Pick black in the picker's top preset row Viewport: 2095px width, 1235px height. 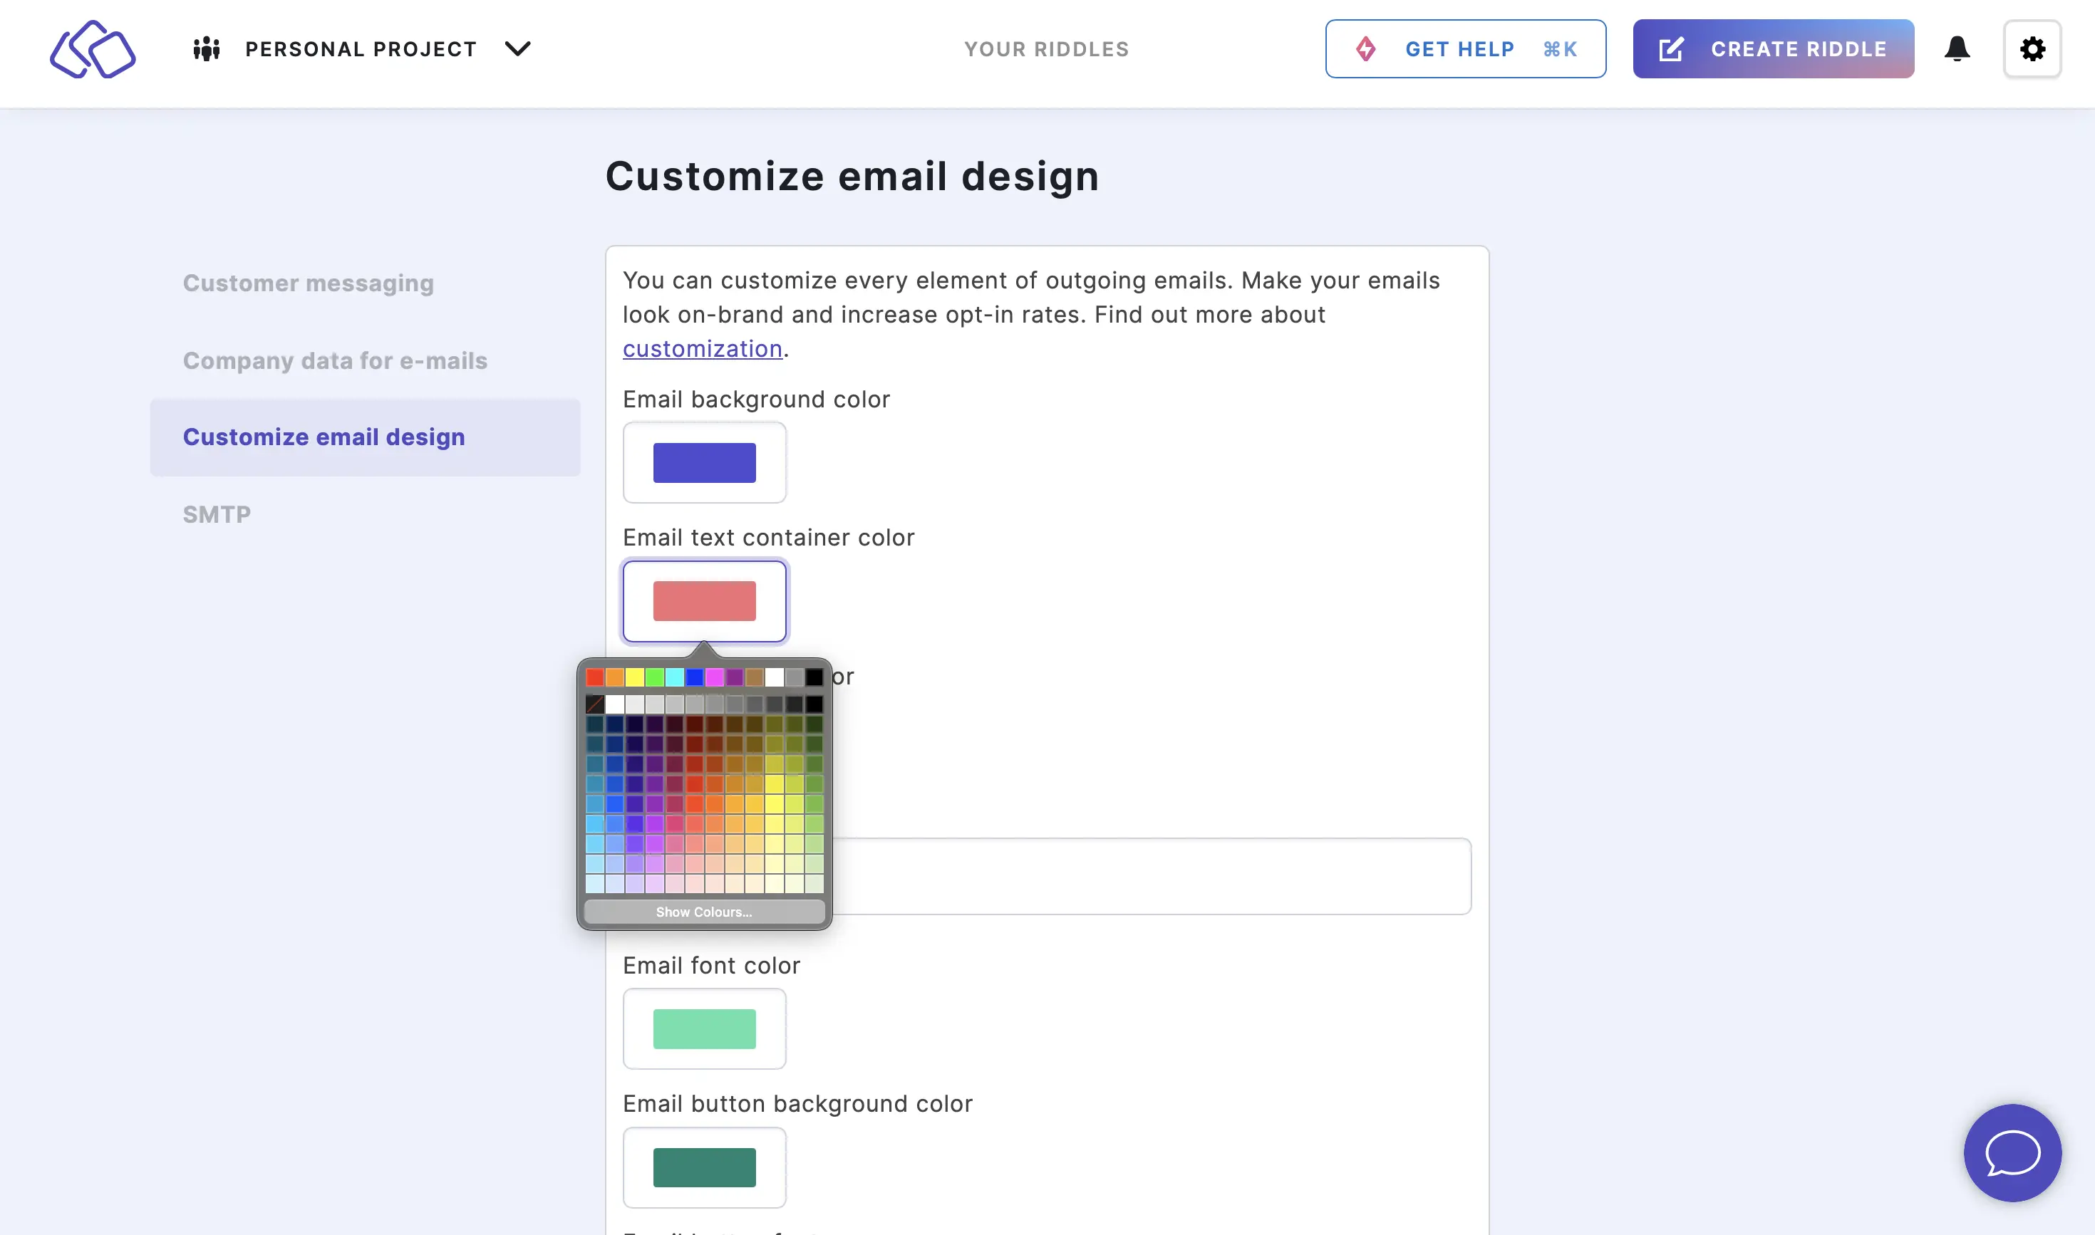(x=814, y=677)
